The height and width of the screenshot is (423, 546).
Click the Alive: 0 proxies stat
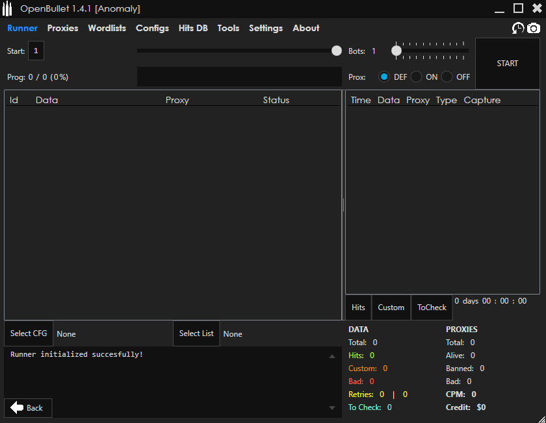(x=460, y=356)
